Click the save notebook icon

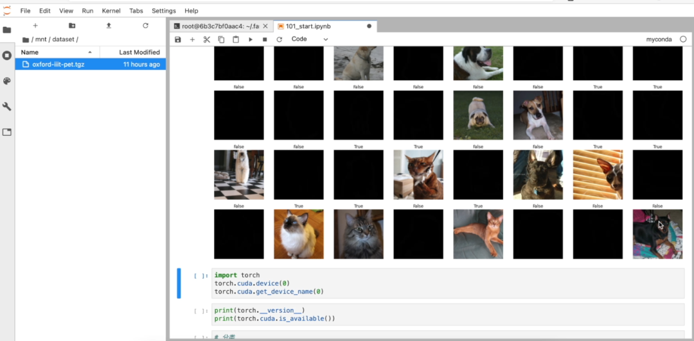click(178, 39)
